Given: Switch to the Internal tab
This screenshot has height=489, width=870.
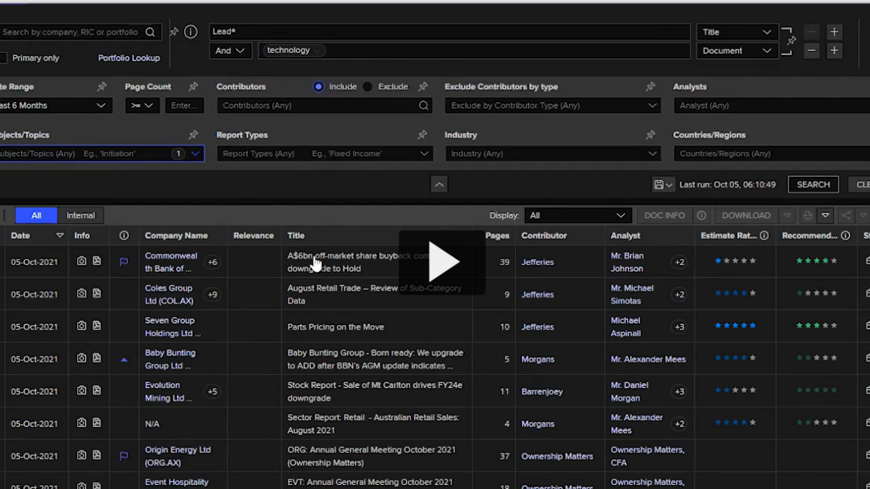Looking at the screenshot, I should click(x=80, y=215).
